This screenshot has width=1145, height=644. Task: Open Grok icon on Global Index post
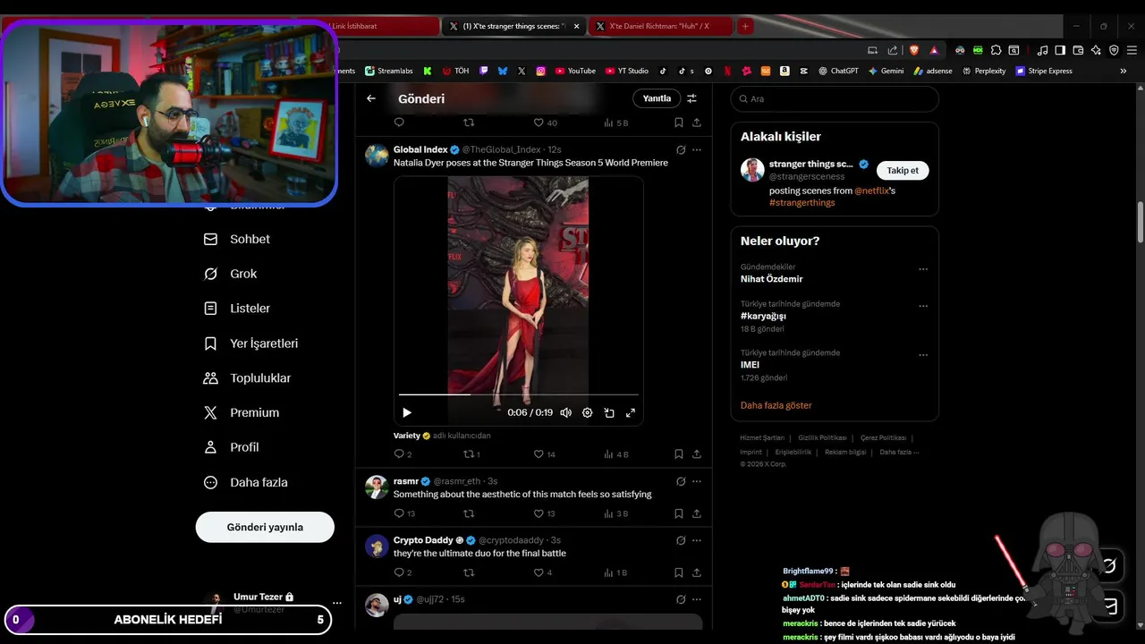tap(681, 149)
